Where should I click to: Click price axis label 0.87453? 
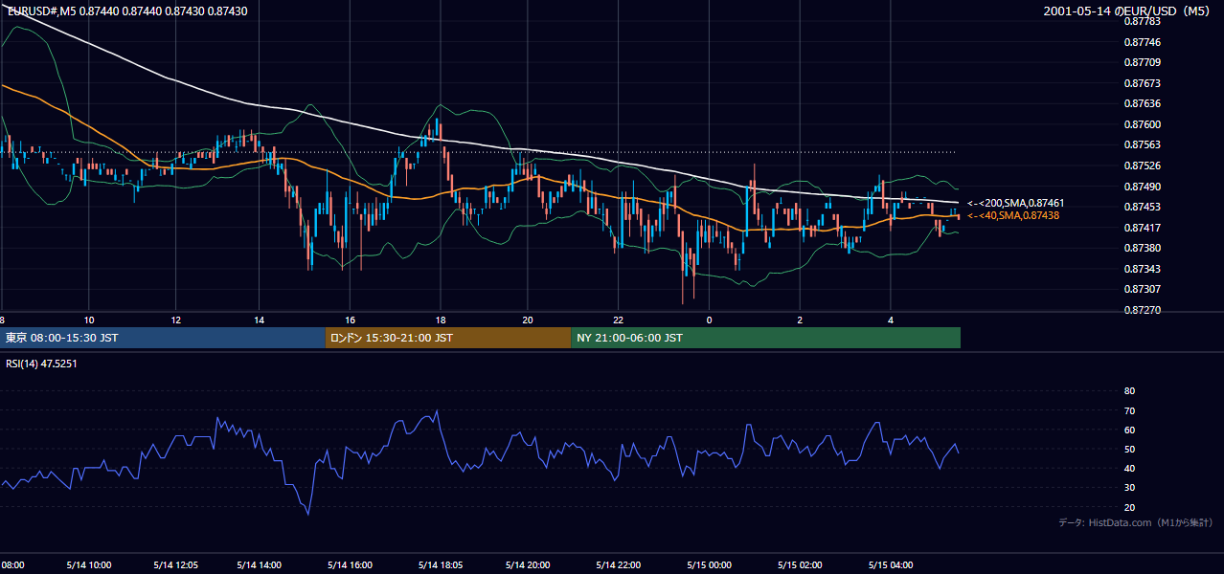(x=1142, y=207)
